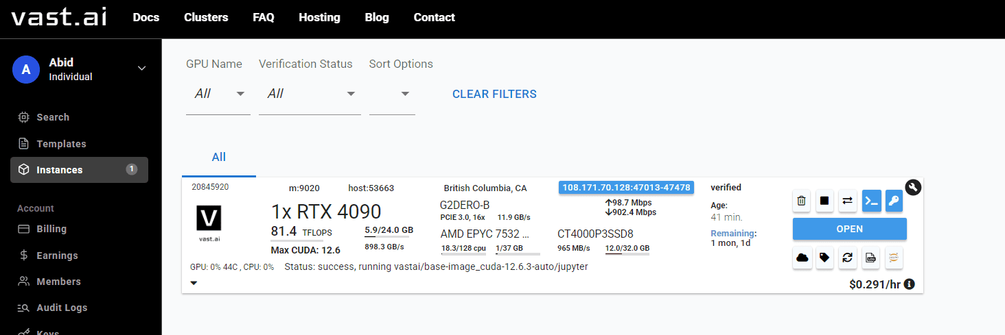Image resolution: width=1005 pixels, height=335 pixels.
Task: Open Members in the sidebar
Action: [79, 282]
